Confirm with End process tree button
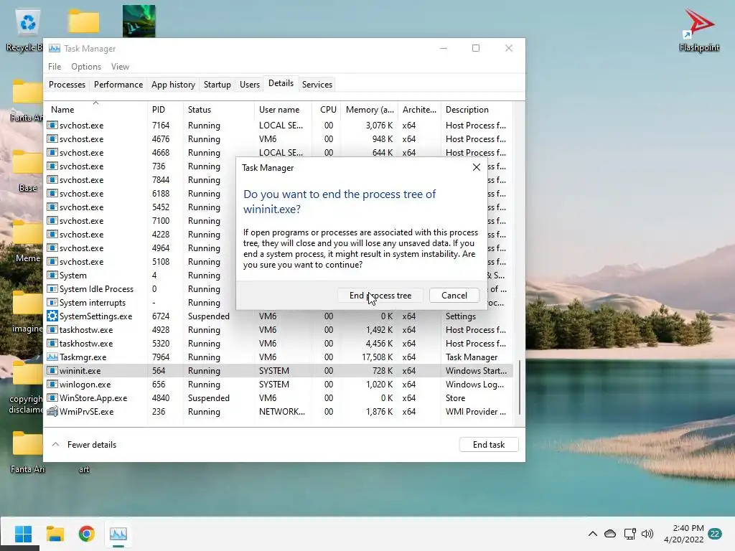This screenshot has height=551, width=735. pos(380,296)
